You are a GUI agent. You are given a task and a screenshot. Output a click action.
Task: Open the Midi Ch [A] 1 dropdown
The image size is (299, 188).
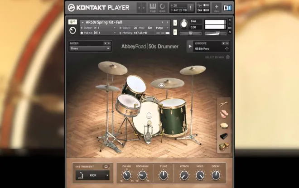pos(98,33)
